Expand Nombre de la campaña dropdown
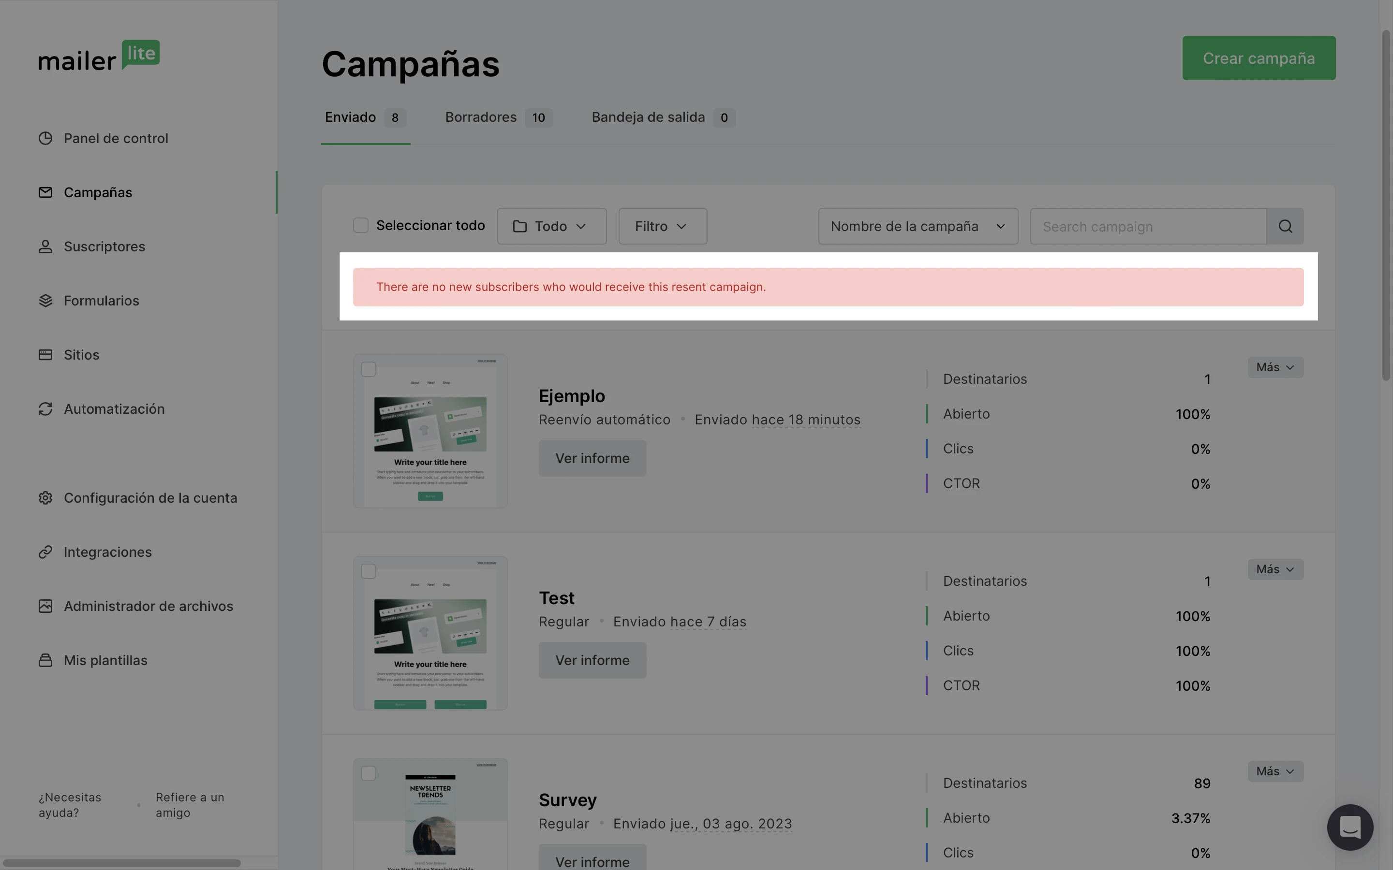The image size is (1393, 870). 918,226
